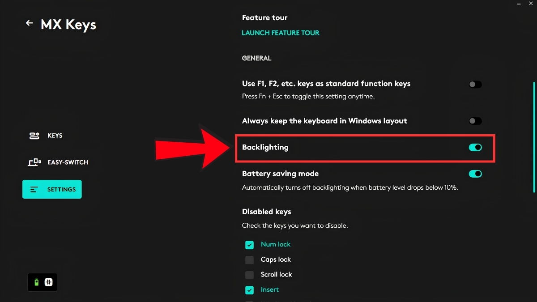
Task: Go back using the arrow beside MX Keys
Action: coord(30,23)
